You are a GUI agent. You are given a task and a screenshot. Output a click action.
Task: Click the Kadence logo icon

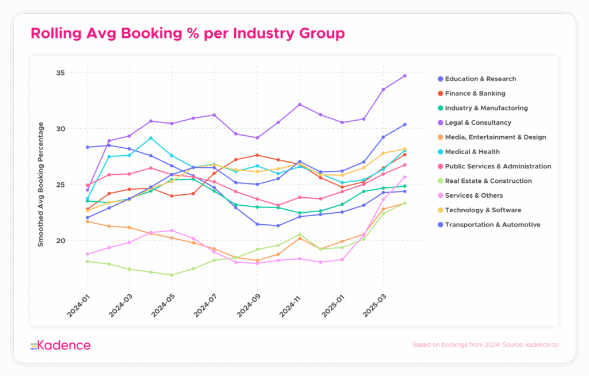pyautogui.click(x=34, y=345)
